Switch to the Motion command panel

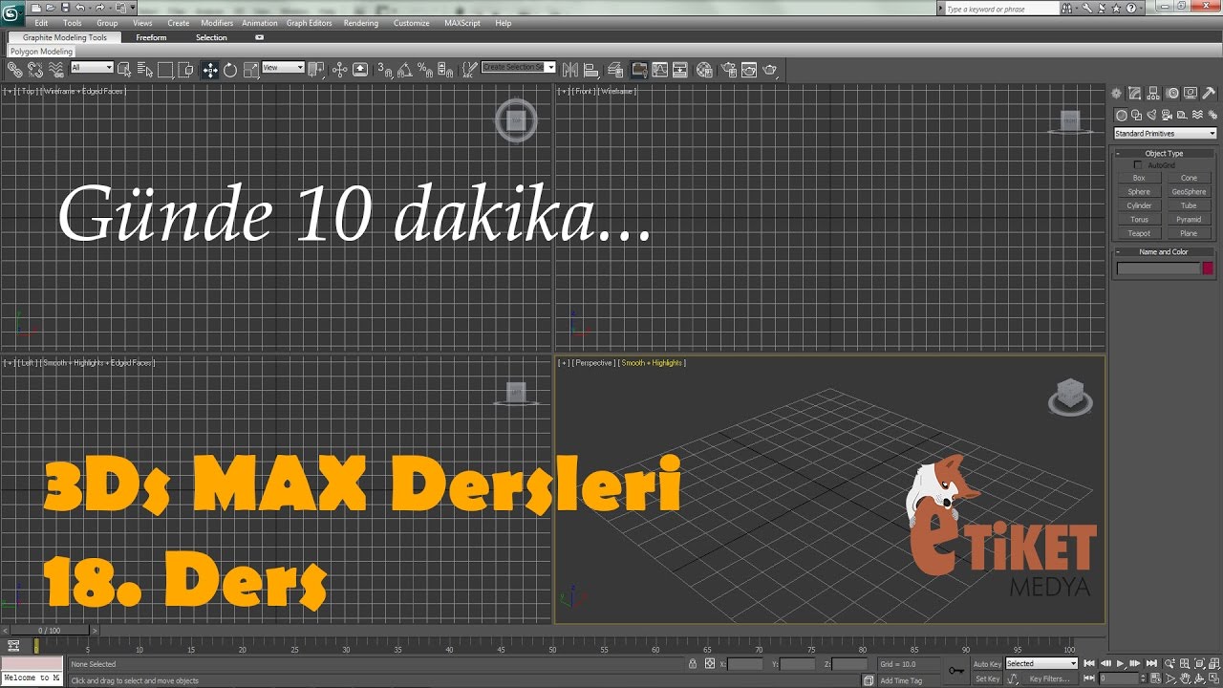1172,93
